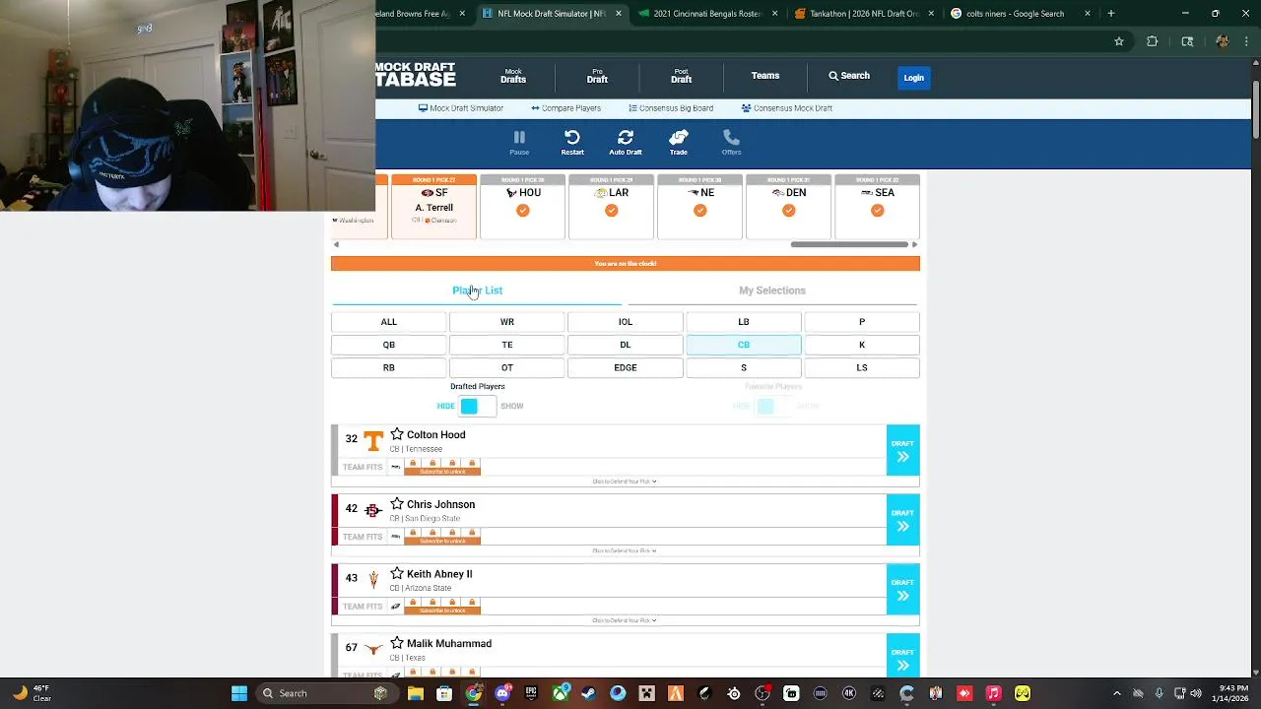The height and width of the screenshot is (709, 1261).
Task: Open the browser extensions menu
Action: click(1152, 41)
